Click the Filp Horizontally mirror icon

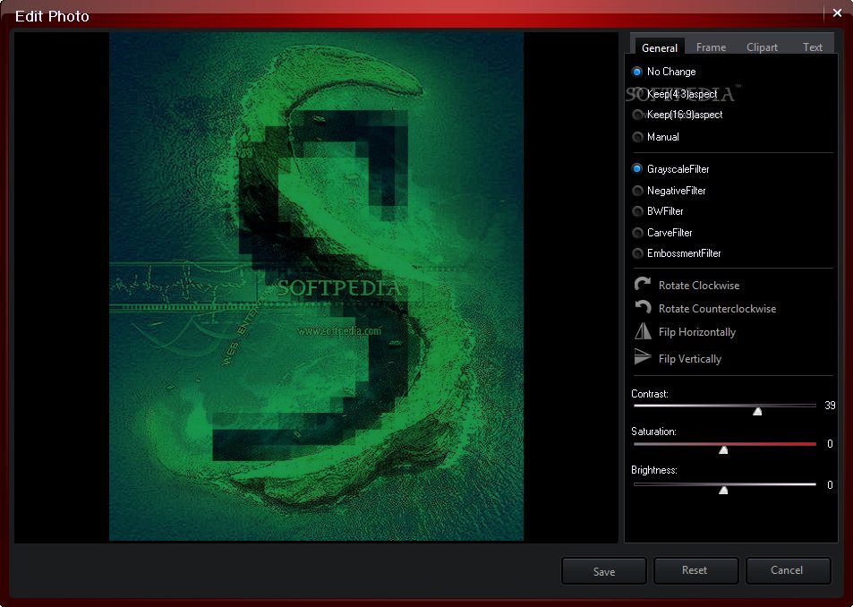click(x=643, y=330)
